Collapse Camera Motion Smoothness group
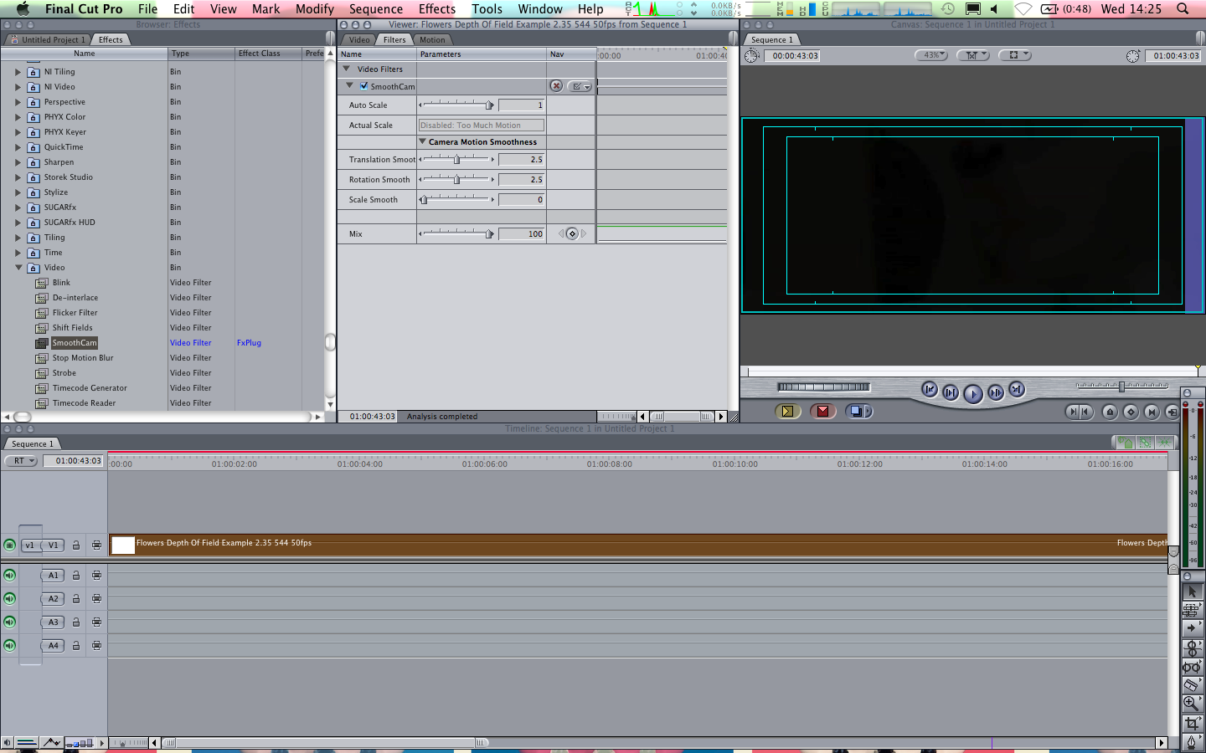Viewport: 1206px width, 753px height. (423, 141)
